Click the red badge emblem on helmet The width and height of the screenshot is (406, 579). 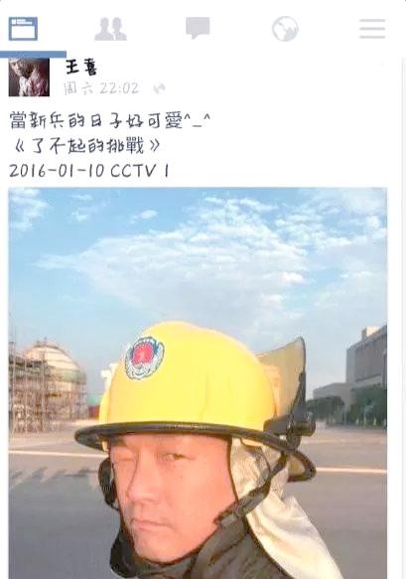(144, 358)
